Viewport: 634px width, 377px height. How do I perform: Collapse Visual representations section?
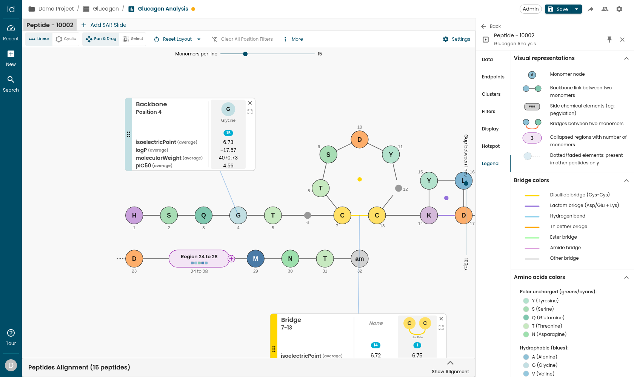pyautogui.click(x=626, y=58)
